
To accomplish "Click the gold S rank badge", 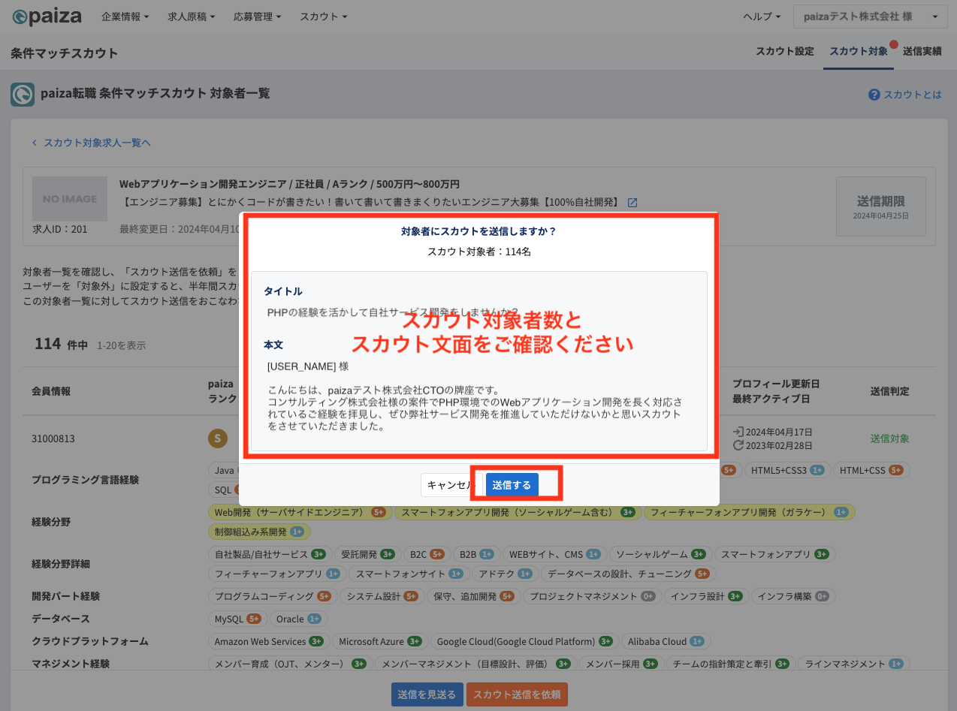I will coord(218,438).
